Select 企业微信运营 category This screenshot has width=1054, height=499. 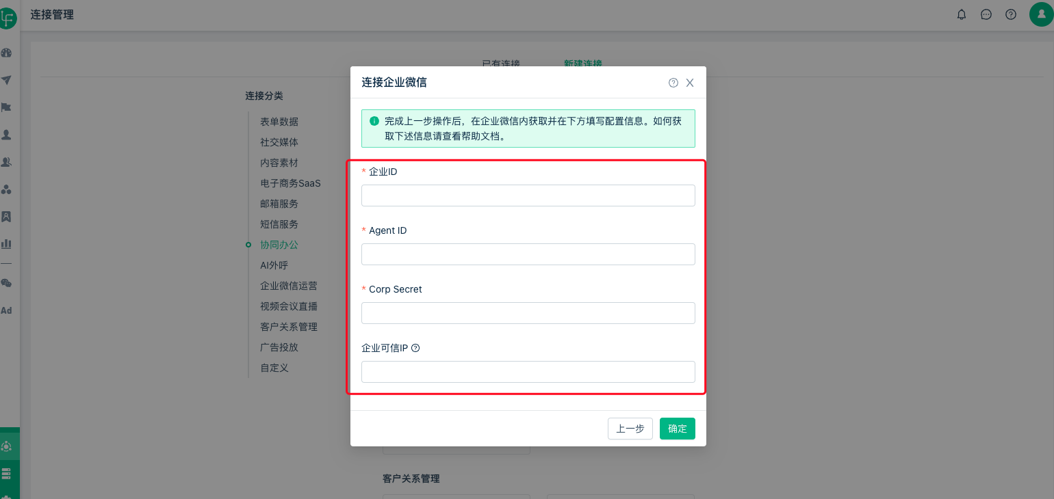coord(289,286)
